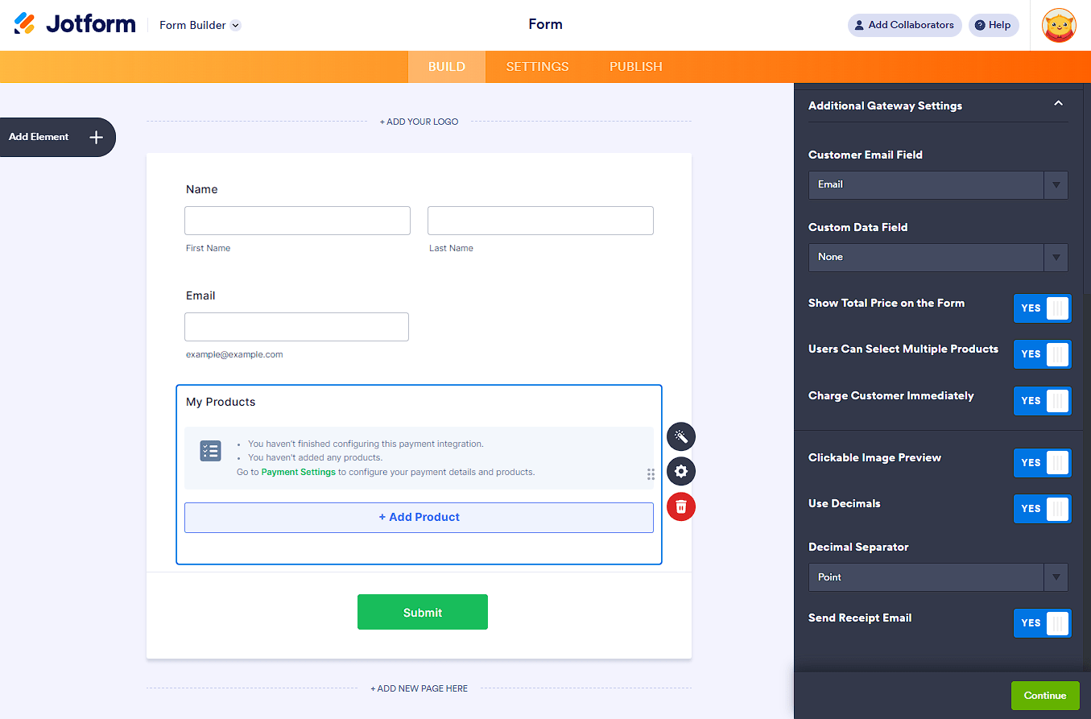Delete the My Products element via trash icon
1091x719 pixels.
click(x=680, y=506)
